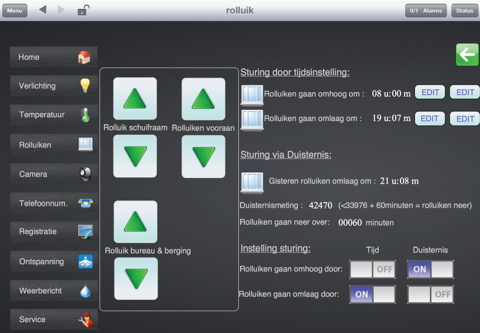Lower the Rolluik bureau & berging shutter
Viewport: 480px width, 333px height.
coord(136,278)
